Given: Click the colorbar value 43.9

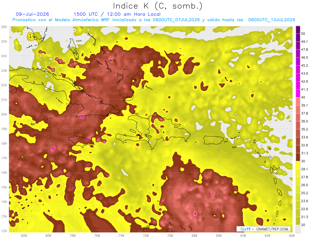Looking at the screenshot, I should pyautogui.click(x=305, y=73).
